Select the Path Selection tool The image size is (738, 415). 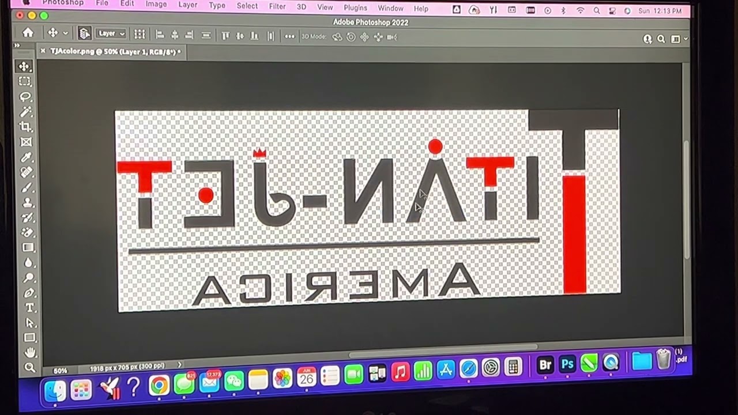pos(29,323)
